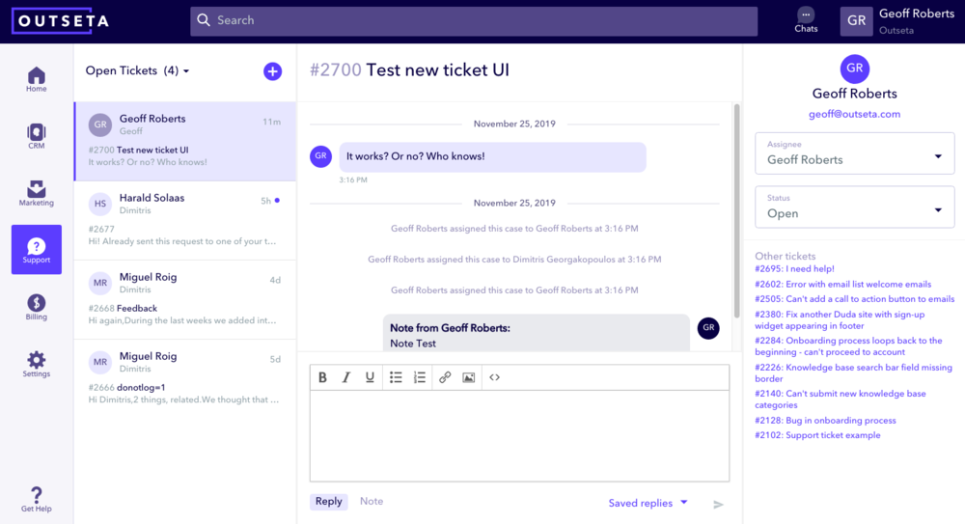Image resolution: width=965 pixels, height=524 pixels.
Task: Click into the top Search field
Action: tap(473, 20)
